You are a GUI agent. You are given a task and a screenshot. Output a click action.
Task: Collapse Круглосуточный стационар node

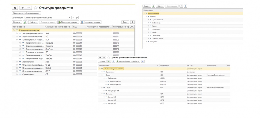[17, 40]
